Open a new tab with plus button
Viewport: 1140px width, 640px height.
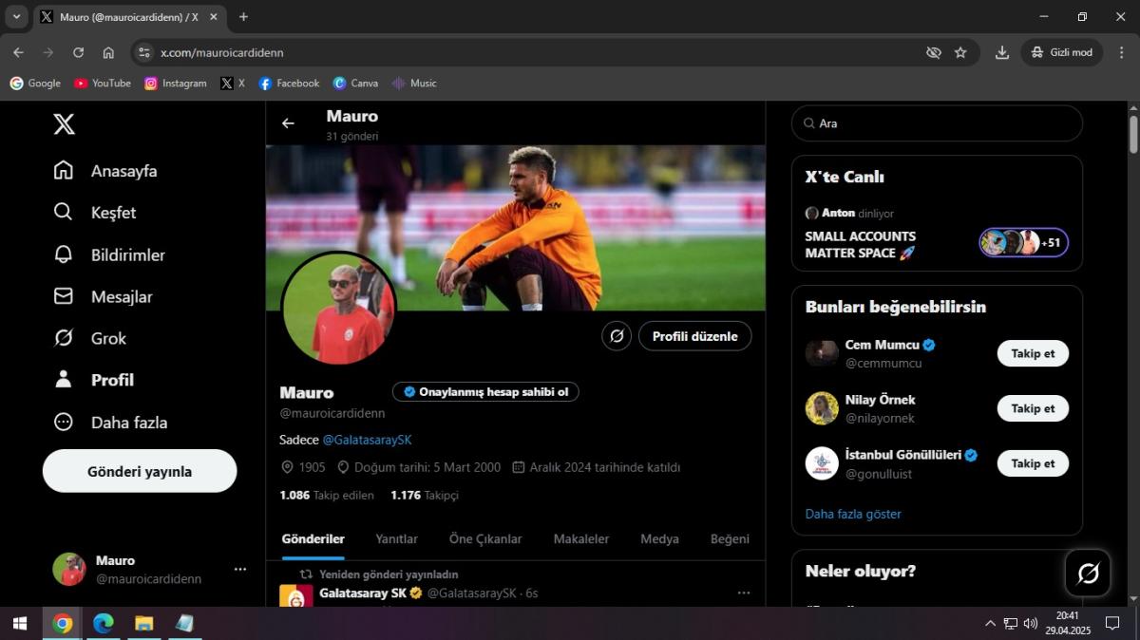[243, 17]
